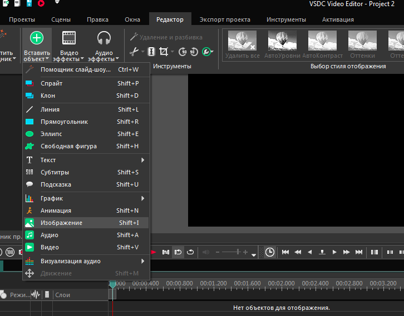Image resolution: width=404 pixels, height=316 pixels.
Task: Choose Субтитры menu item
Action: [x=86, y=172]
